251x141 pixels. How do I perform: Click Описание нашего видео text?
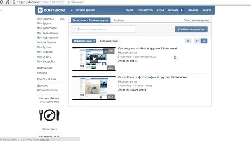coord(132,90)
